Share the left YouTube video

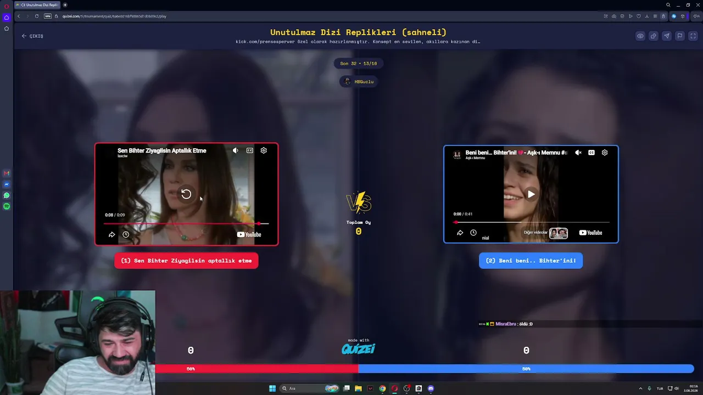[111, 235]
